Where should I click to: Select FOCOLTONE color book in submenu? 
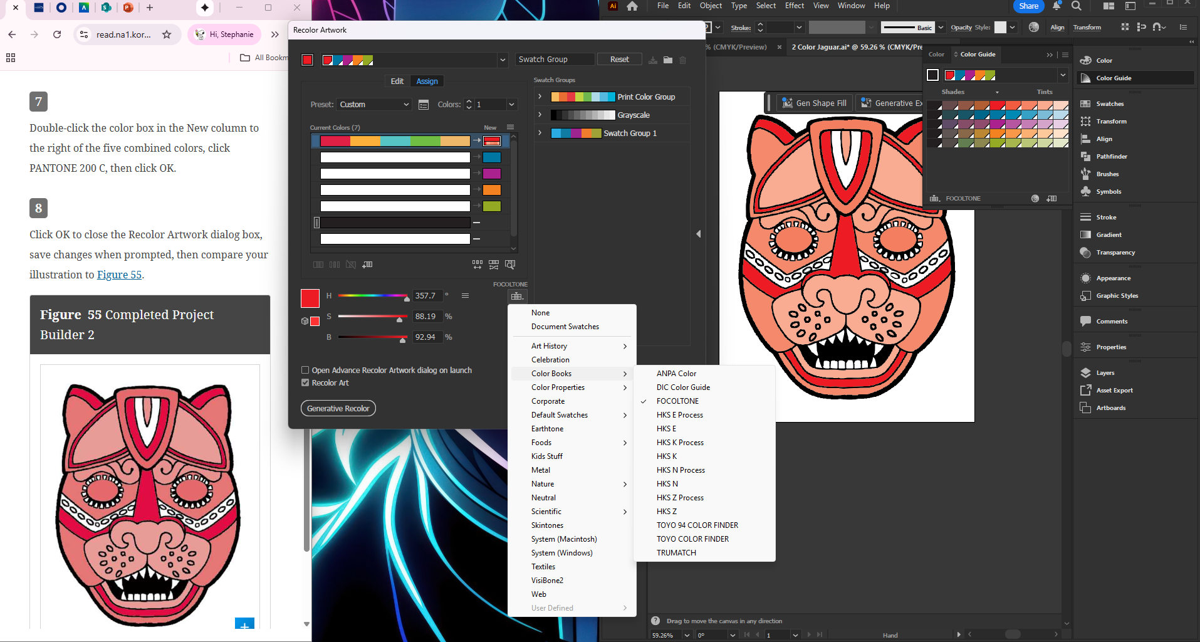677,401
